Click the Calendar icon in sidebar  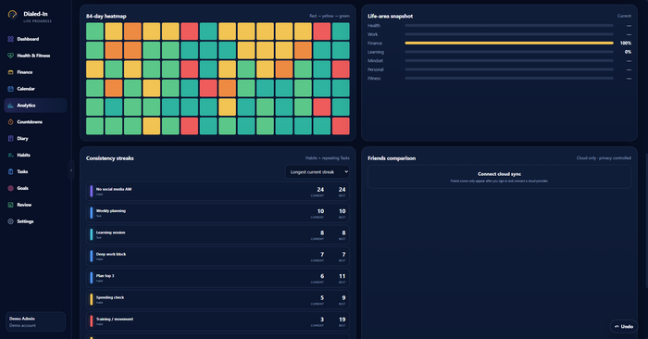point(10,89)
